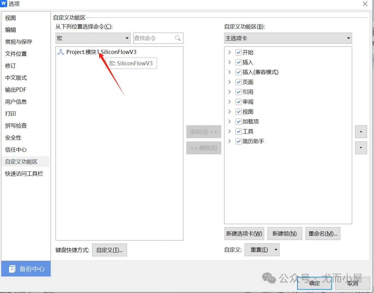Screen dimensions: 374x293
Task: Click the WPS Writer logo icon
Action: pyautogui.click(x=3, y=3)
